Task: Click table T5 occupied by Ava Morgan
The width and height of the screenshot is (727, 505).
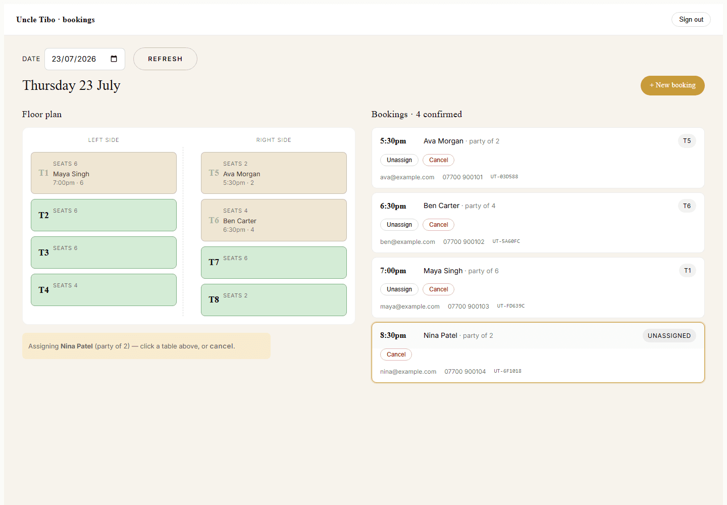Action: click(x=274, y=173)
